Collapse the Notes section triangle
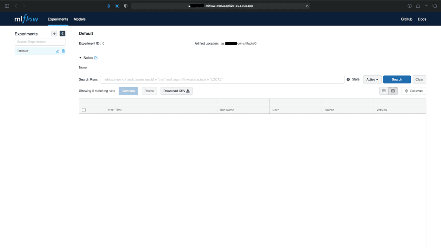 81,58
